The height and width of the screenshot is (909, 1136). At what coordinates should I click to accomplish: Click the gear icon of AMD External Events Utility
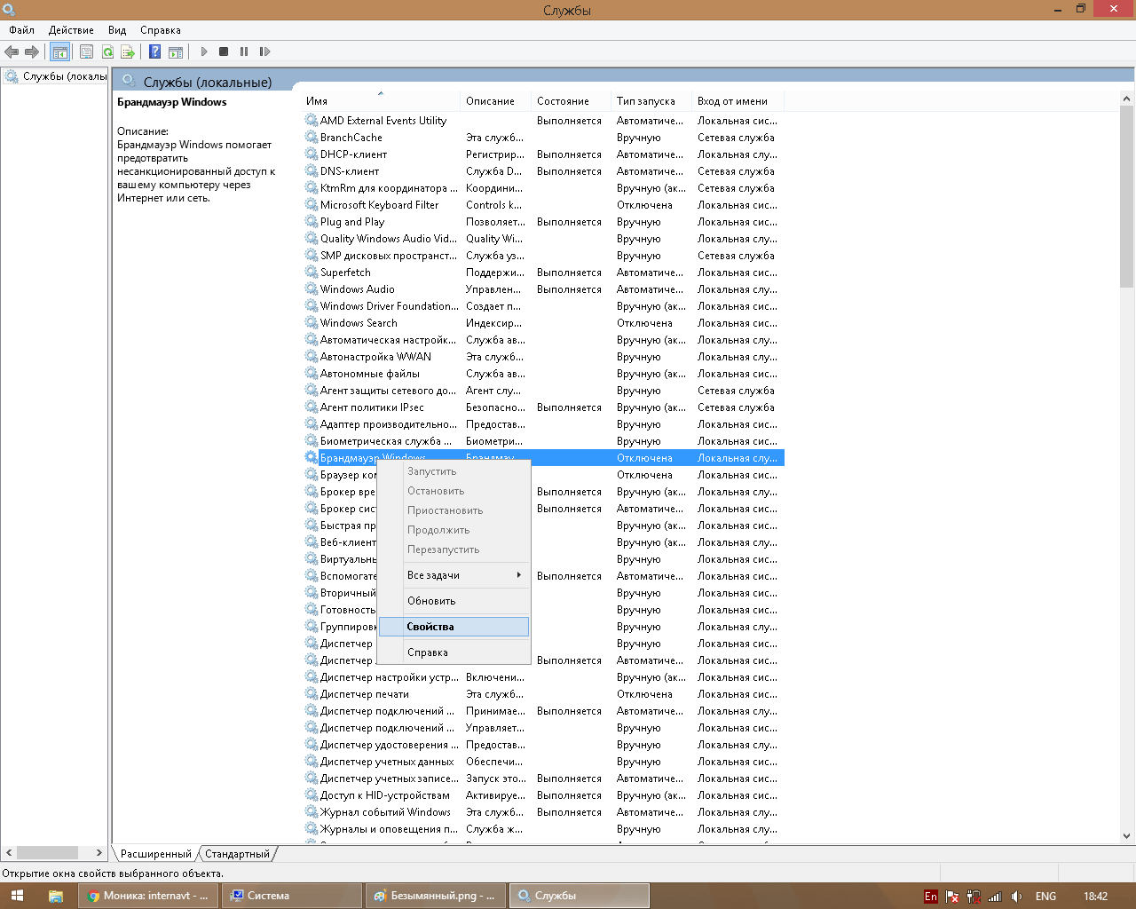312,120
